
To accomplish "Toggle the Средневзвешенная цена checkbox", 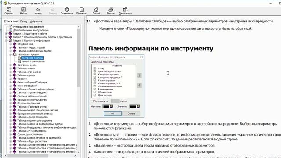I will [95, 86].
